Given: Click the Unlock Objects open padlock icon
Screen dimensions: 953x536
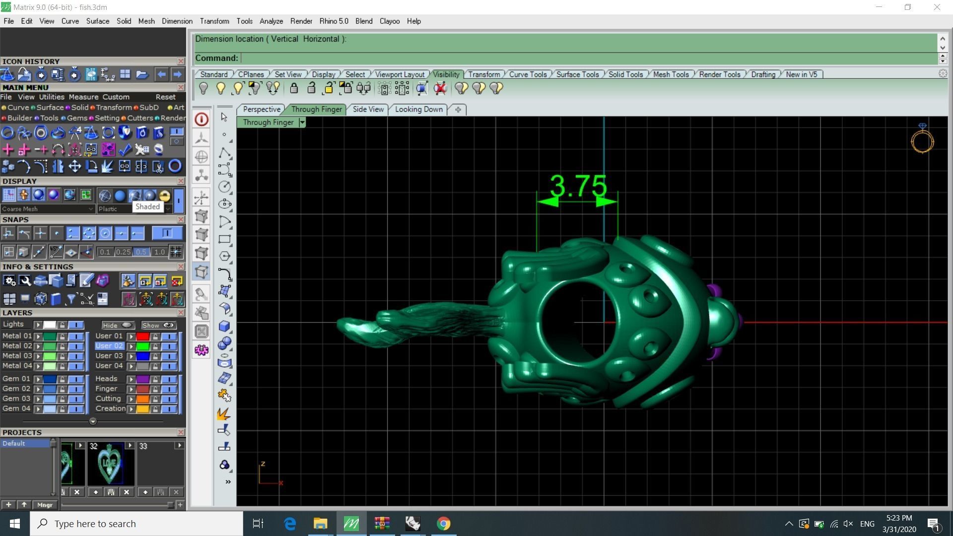Looking at the screenshot, I should 311,88.
